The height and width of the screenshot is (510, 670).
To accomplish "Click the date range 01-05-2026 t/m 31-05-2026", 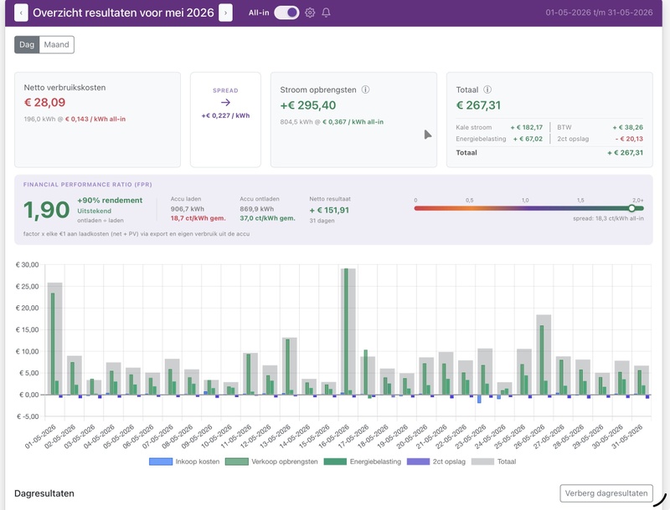I will 599,13.
